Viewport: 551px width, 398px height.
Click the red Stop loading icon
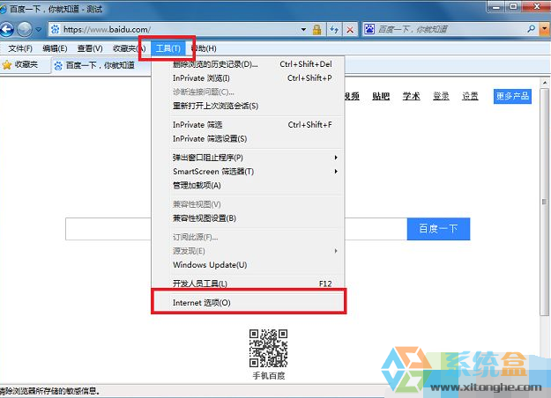(350, 29)
